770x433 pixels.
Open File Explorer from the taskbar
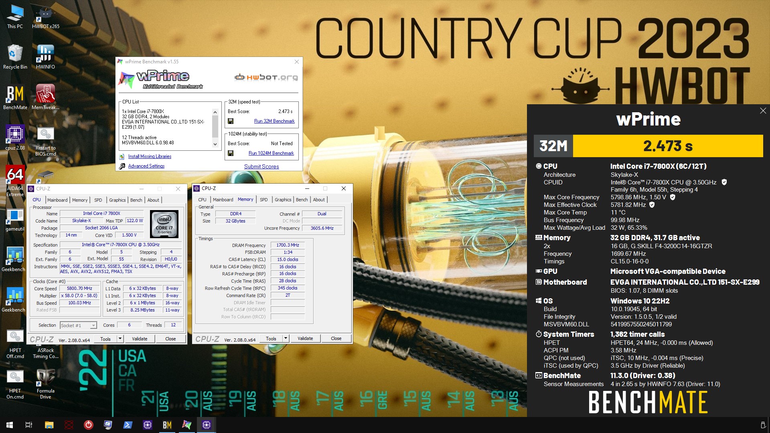coord(49,425)
